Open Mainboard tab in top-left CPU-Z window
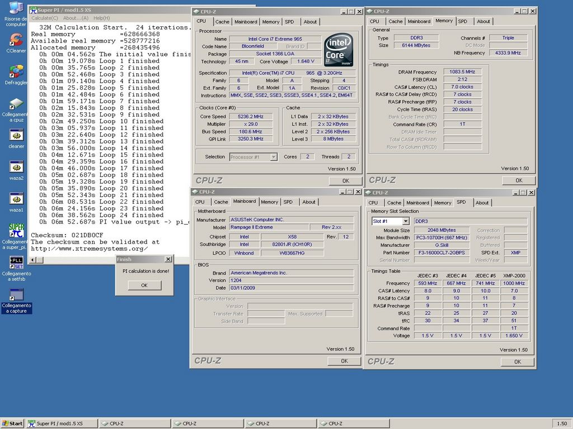573x429 pixels. 246,22
